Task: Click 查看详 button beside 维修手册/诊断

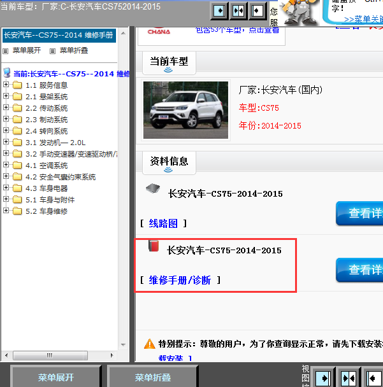Action: tap(359, 270)
